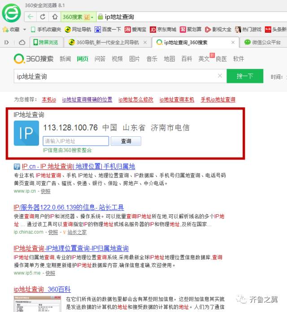Select 地图 search category
This screenshot has width=287, height=312.
point(169,59)
